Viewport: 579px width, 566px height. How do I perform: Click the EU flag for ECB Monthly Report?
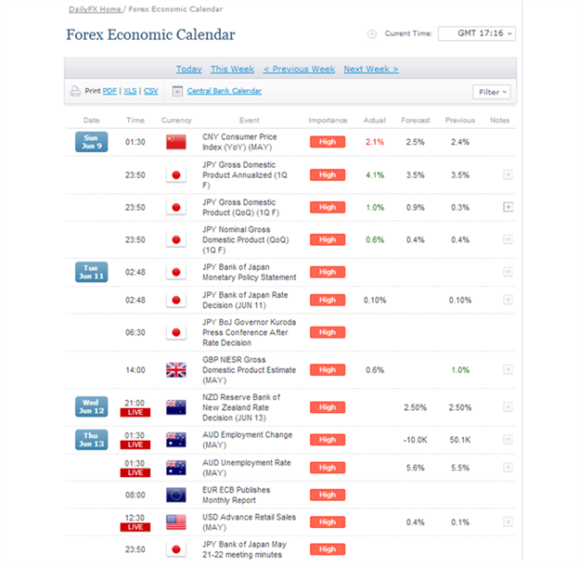click(x=176, y=495)
